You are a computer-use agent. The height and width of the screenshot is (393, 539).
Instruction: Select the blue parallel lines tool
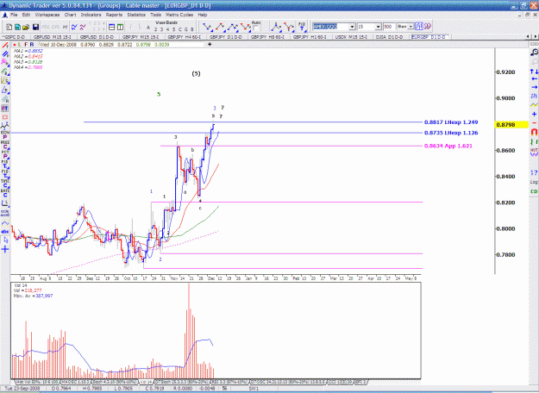coord(5,54)
